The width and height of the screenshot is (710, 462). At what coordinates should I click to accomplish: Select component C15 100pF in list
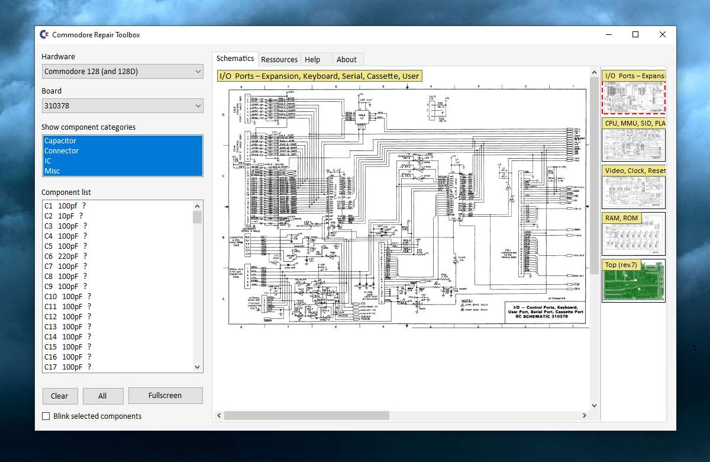[x=118, y=347]
